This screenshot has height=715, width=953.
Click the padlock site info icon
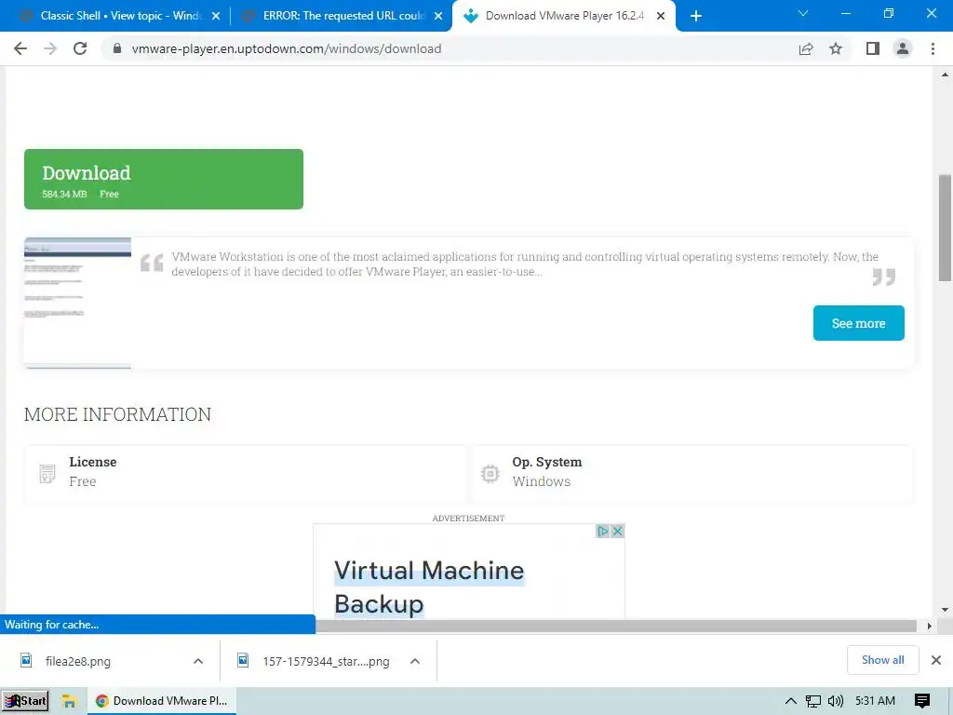[x=117, y=48]
